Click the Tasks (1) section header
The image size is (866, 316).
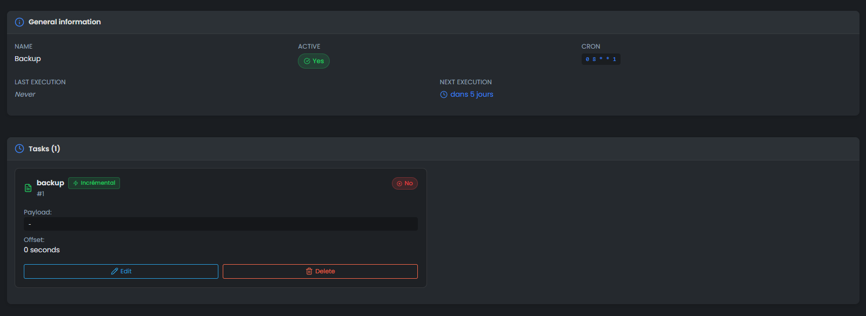coord(44,149)
